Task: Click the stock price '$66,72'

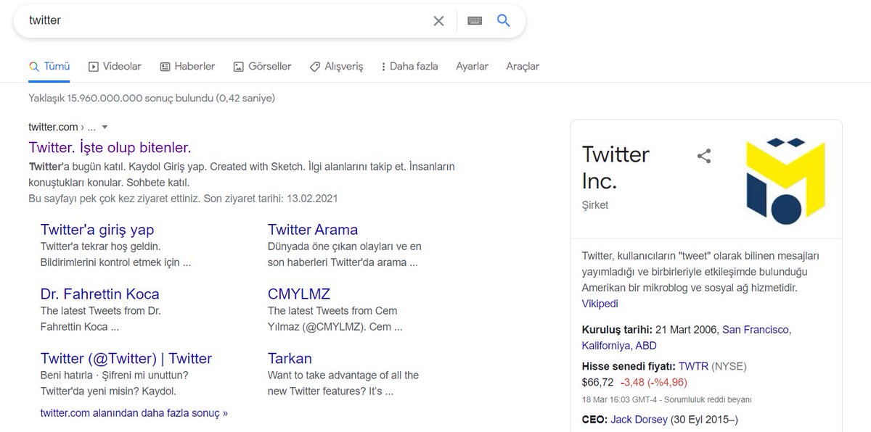Action: coord(598,382)
